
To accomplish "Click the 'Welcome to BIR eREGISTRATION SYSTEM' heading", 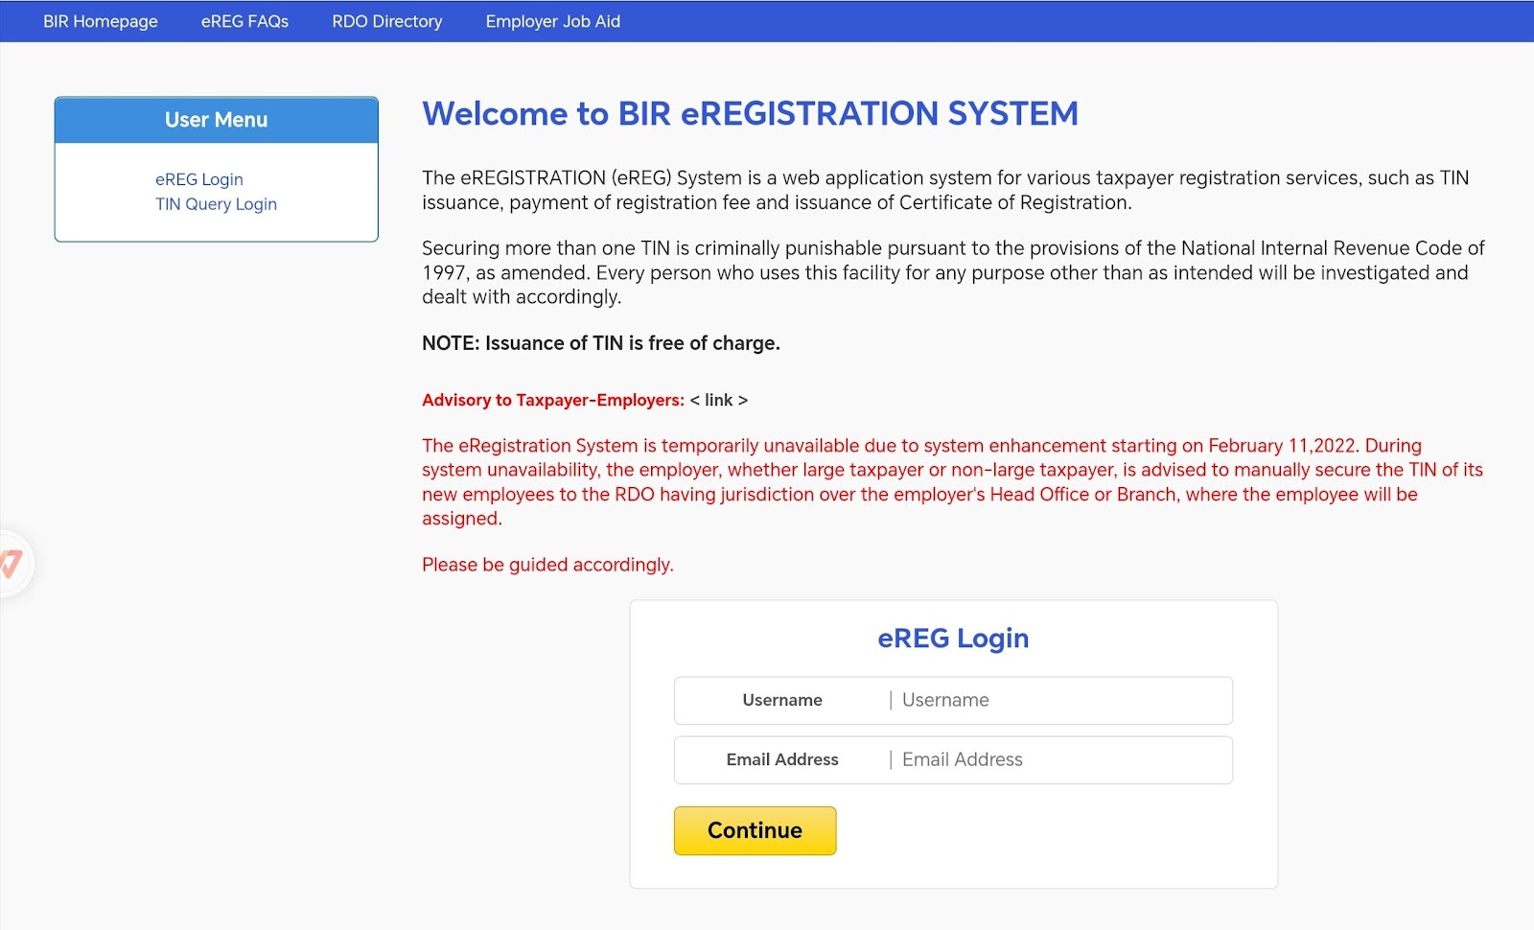I will tap(751, 114).
